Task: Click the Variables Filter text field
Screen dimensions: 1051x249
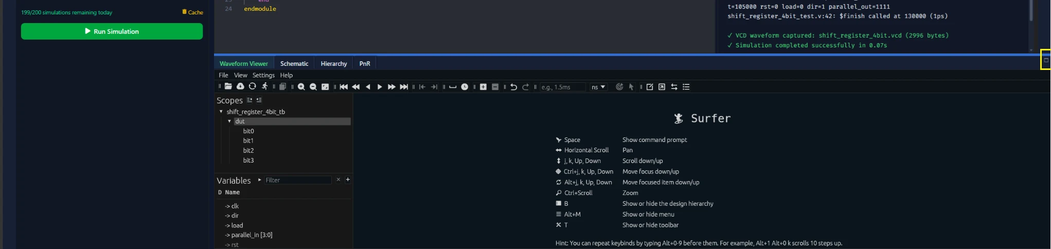Action: tap(298, 180)
